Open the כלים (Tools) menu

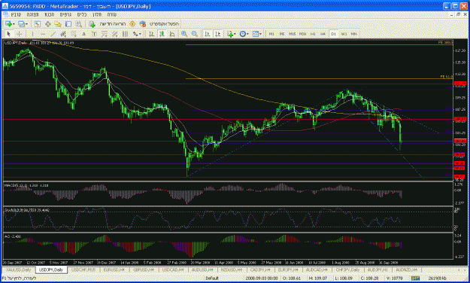click(81, 15)
